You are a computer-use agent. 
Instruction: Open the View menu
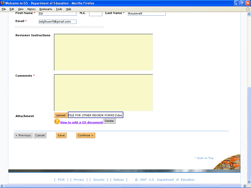coord(20,9)
